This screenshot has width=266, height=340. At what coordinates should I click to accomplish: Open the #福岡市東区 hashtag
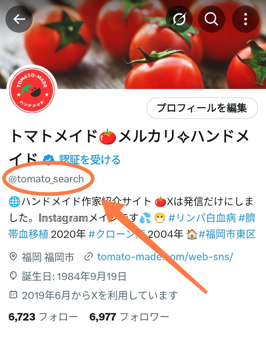(227, 234)
